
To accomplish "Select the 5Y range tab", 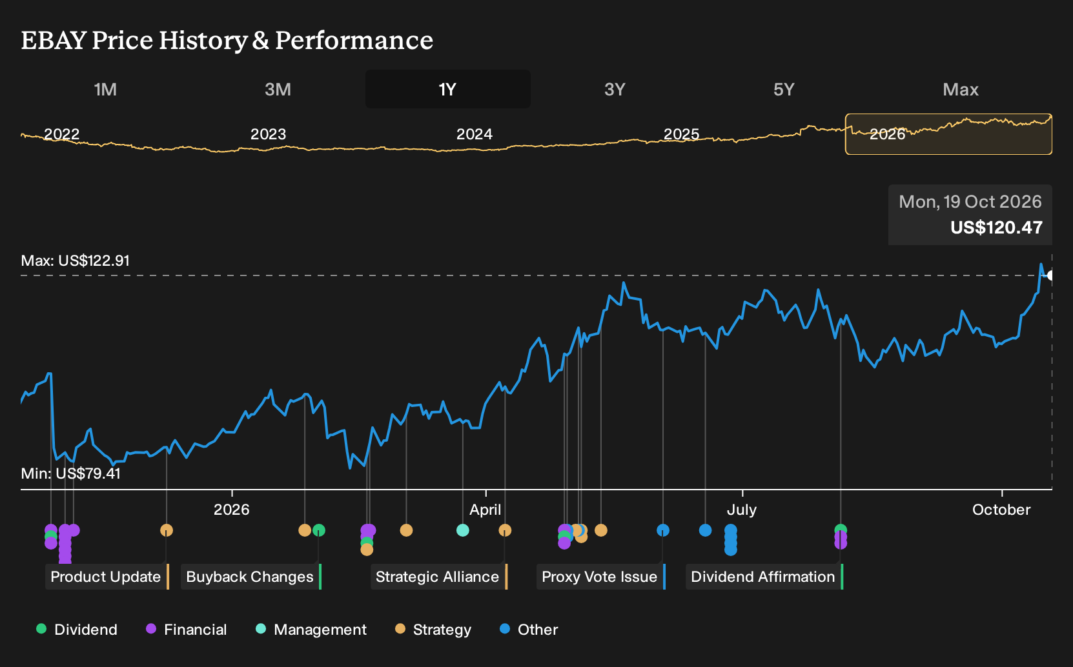I will 784,89.
